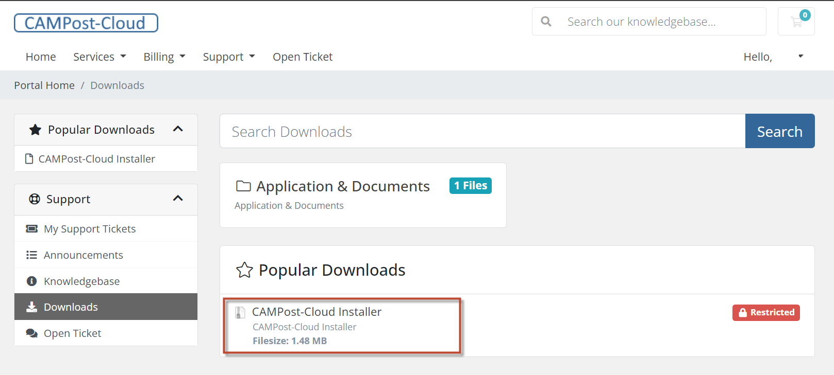Focus the knowledgebase search field

662,22
